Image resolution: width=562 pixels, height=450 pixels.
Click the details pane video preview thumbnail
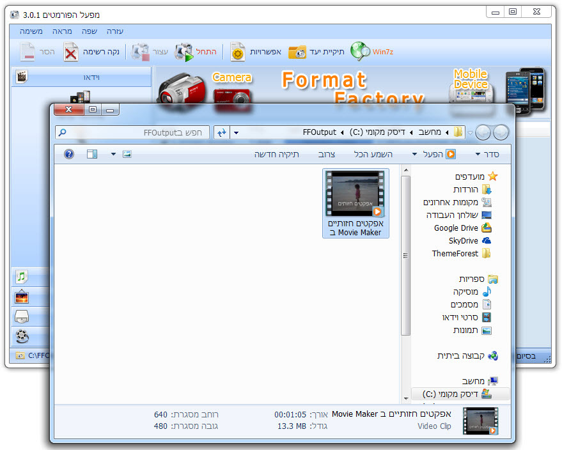coord(480,421)
